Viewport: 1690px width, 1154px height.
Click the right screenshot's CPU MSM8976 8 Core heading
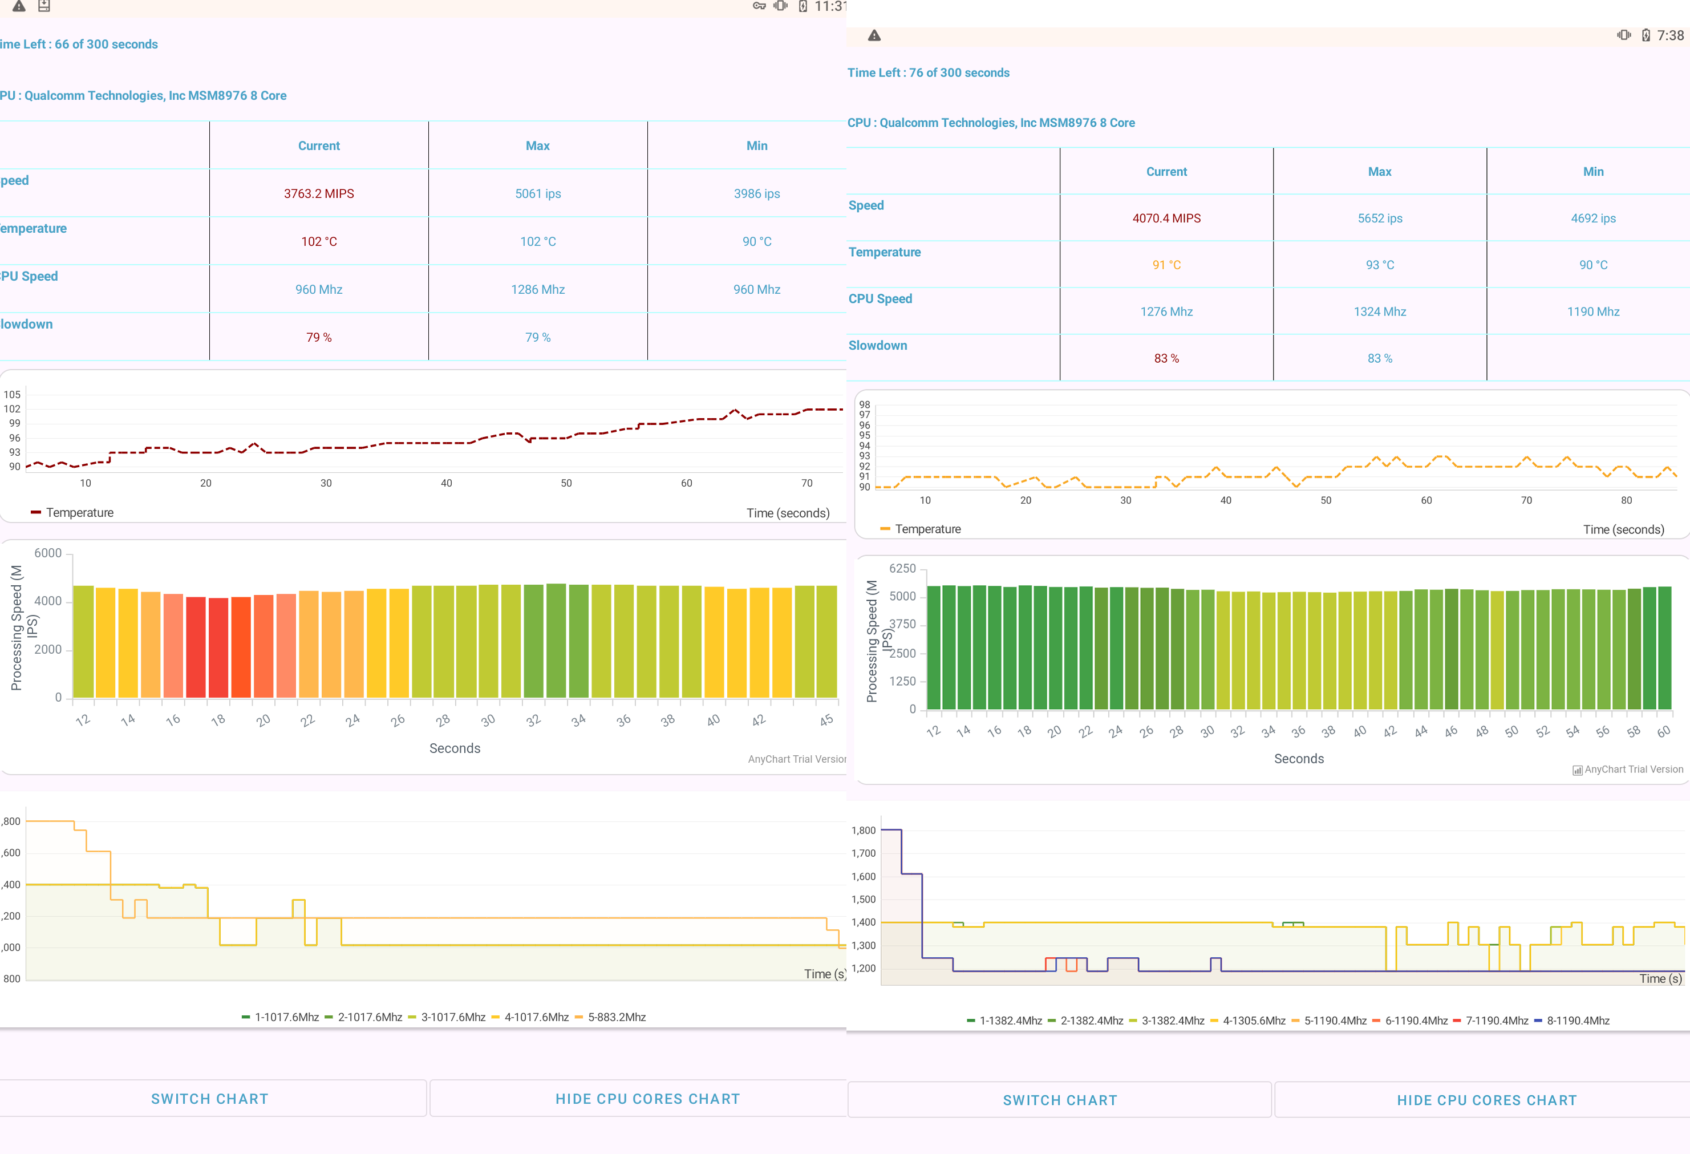pyautogui.click(x=991, y=123)
